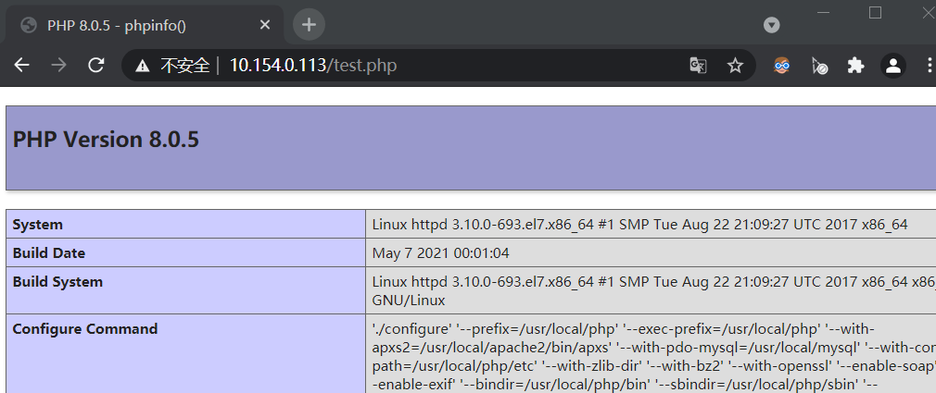Viewport: 936px width, 393px height.
Task: Bookmark this page with the star icon
Action: pyautogui.click(x=735, y=65)
